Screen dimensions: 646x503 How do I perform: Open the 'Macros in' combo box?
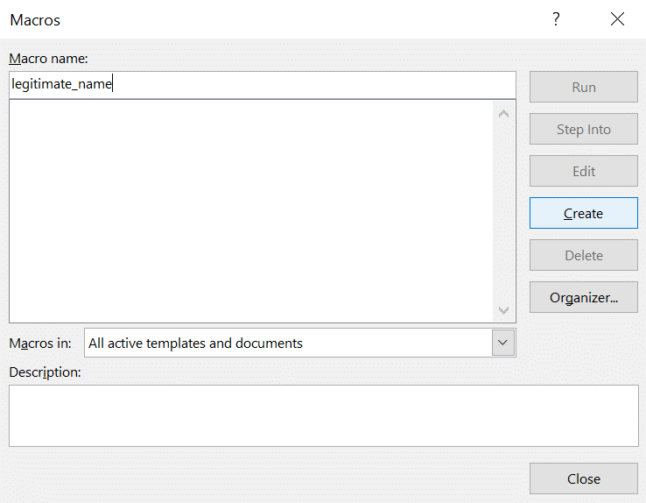289,344
